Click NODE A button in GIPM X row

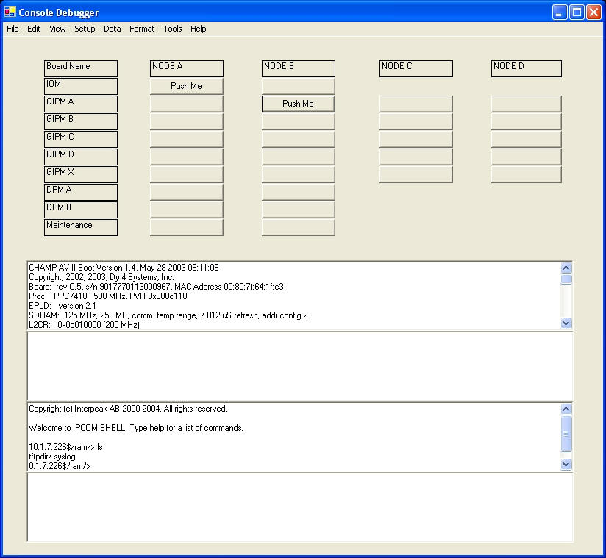(186, 175)
